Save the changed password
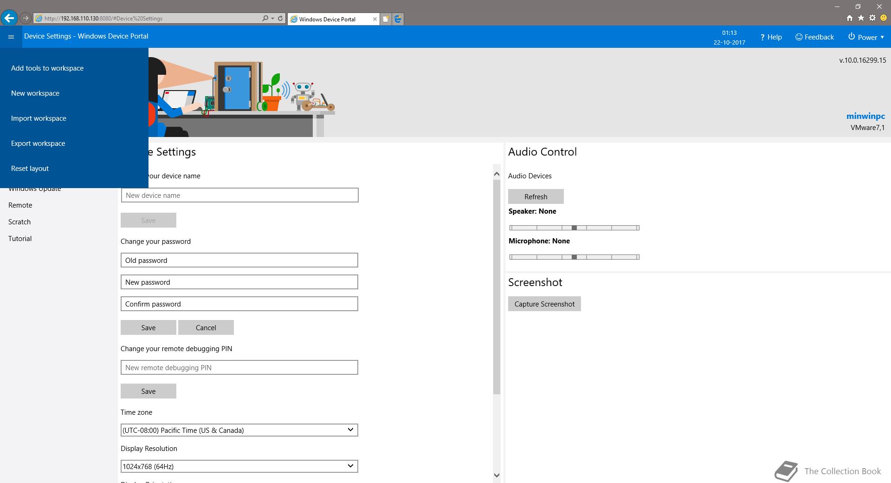891x483 pixels. tap(148, 327)
